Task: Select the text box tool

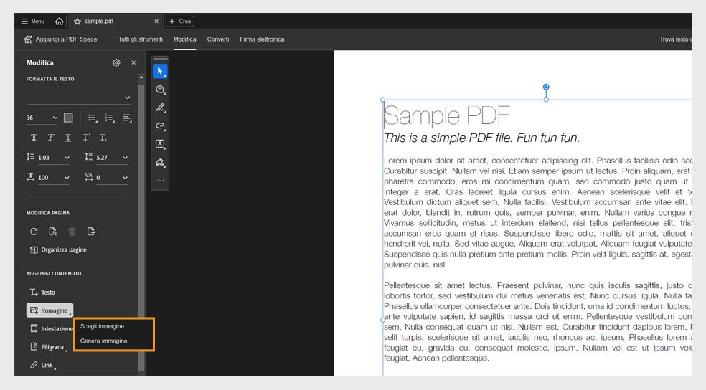Action: tap(160, 144)
